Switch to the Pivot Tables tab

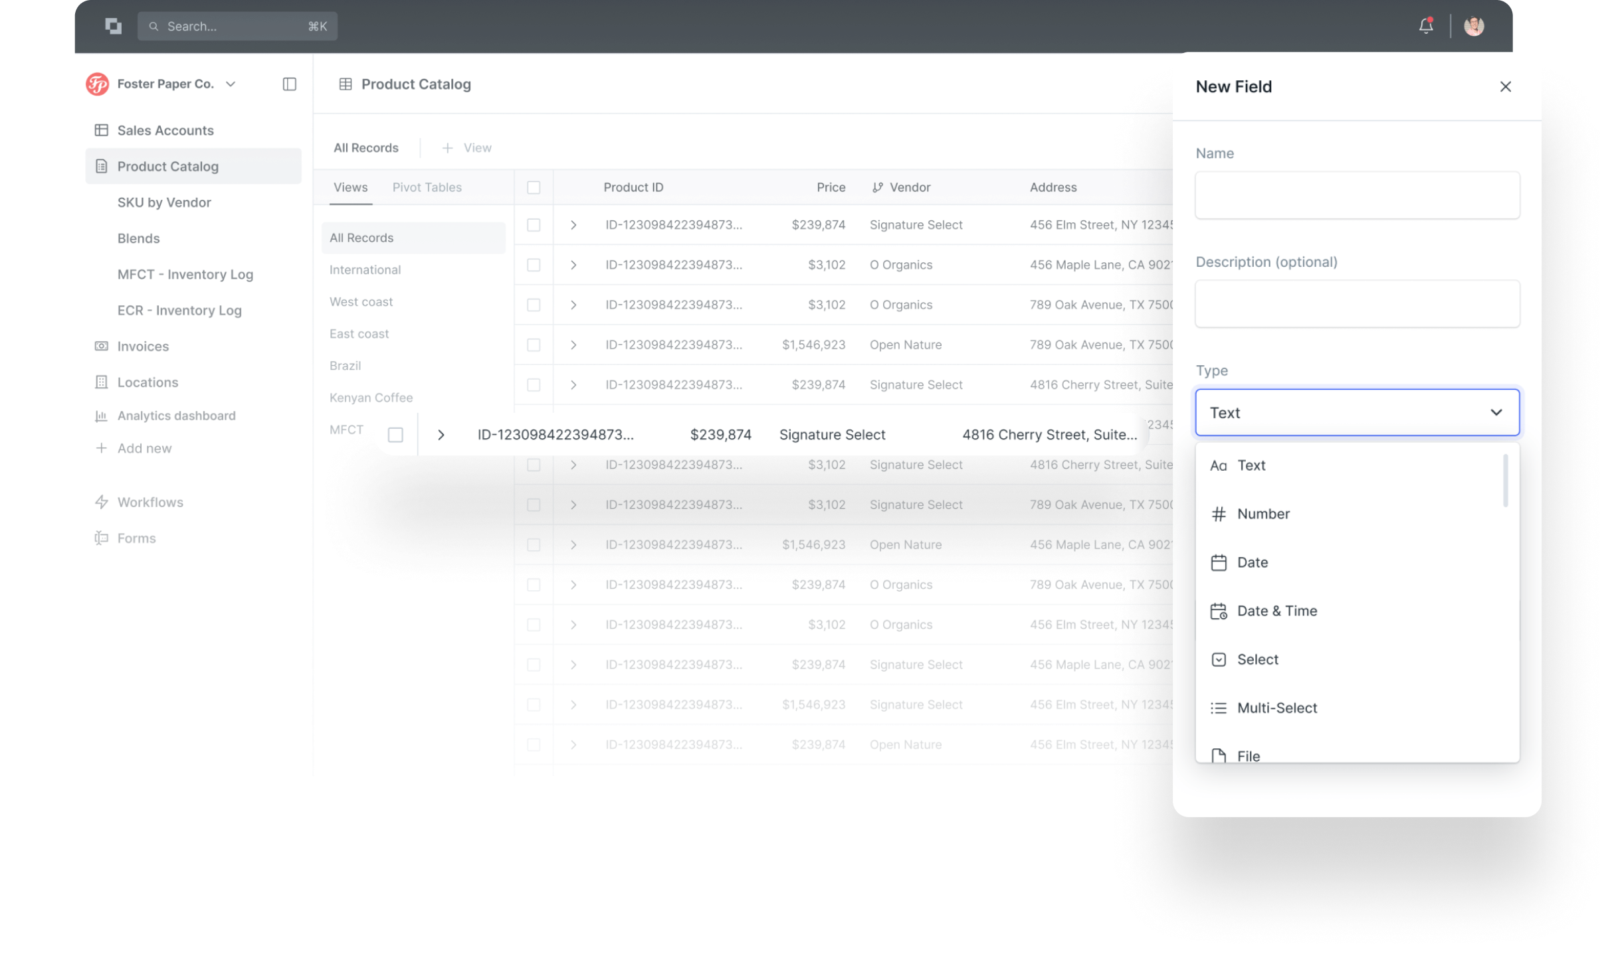(x=427, y=187)
